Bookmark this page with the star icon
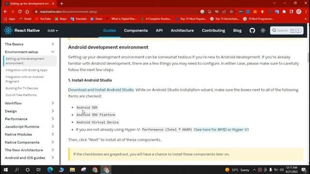 232,12
